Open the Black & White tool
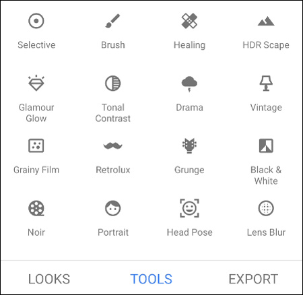Image resolution: width=303 pixels, height=295 pixels. (266, 145)
